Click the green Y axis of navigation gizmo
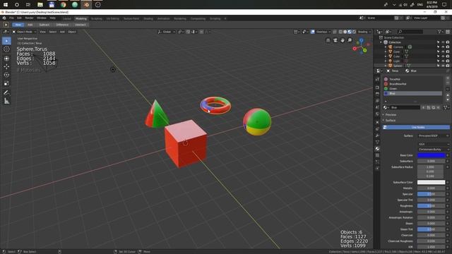This screenshot has width=452, height=254. click(x=365, y=51)
